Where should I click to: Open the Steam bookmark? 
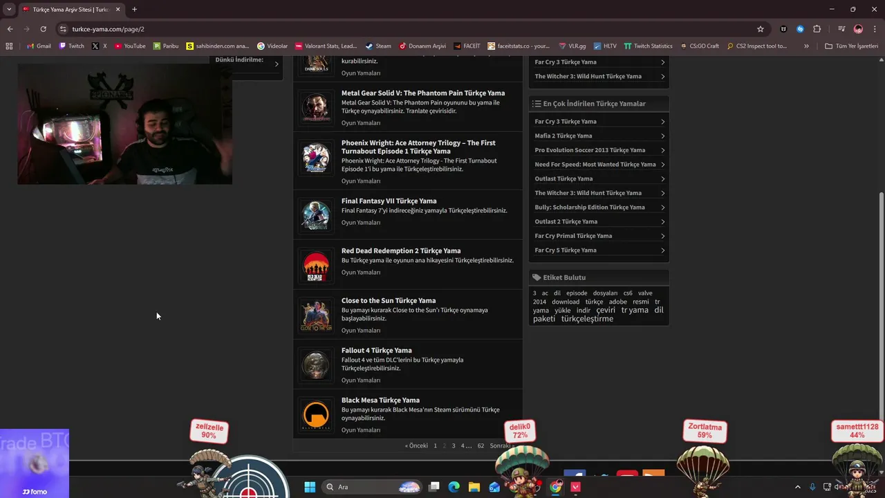[x=378, y=46]
